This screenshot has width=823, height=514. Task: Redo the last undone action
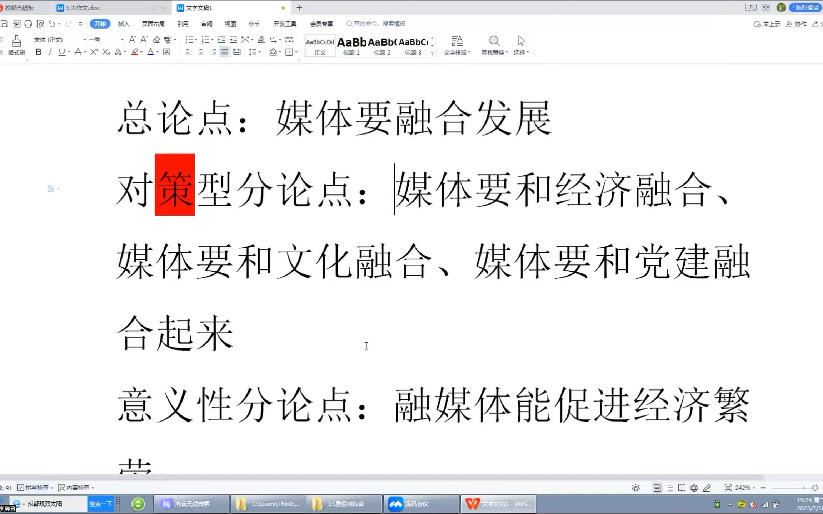pyautogui.click(x=69, y=24)
